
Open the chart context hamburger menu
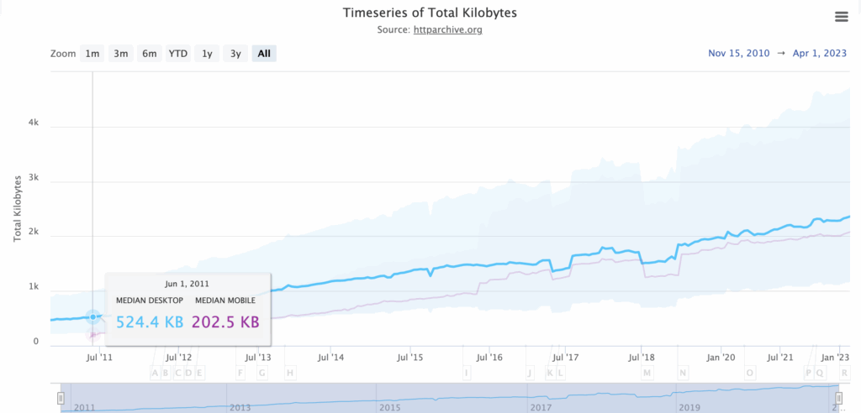pyautogui.click(x=841, y=17)
